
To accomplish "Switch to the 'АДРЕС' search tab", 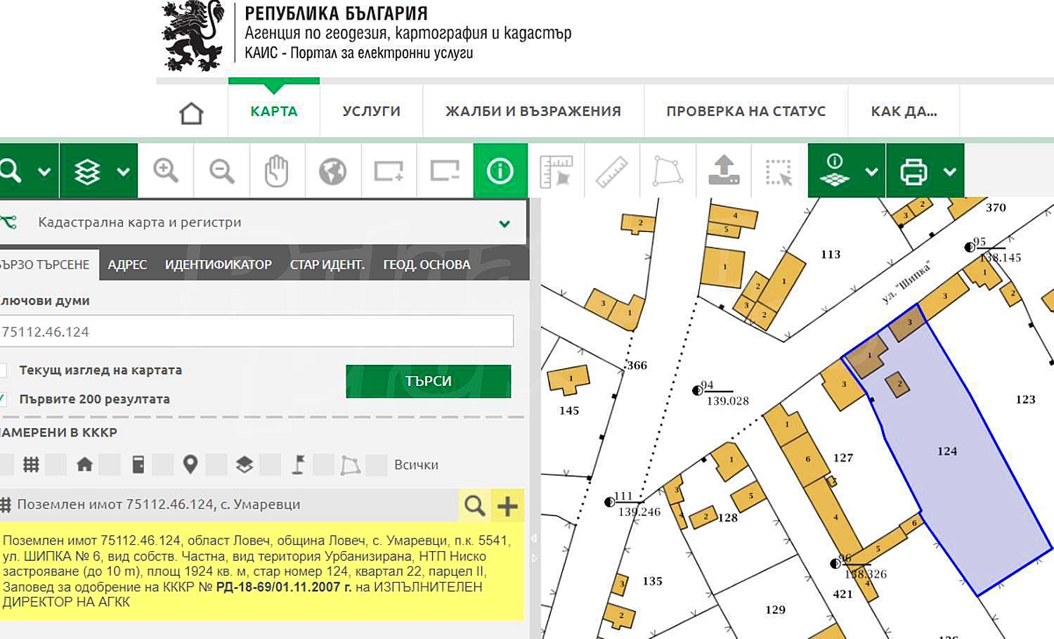I will (x=127, y=265).
